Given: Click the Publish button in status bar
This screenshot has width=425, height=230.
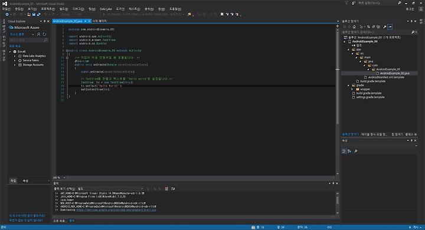Looking at the screenshot, I should pos(415,228).
